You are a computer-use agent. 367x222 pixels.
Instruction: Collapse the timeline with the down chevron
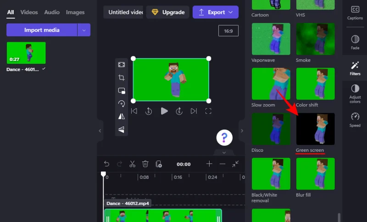(x=224, y=153)
